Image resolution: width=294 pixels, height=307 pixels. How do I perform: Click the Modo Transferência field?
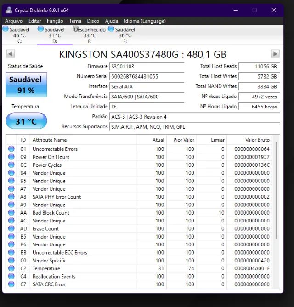click(147, 97)
